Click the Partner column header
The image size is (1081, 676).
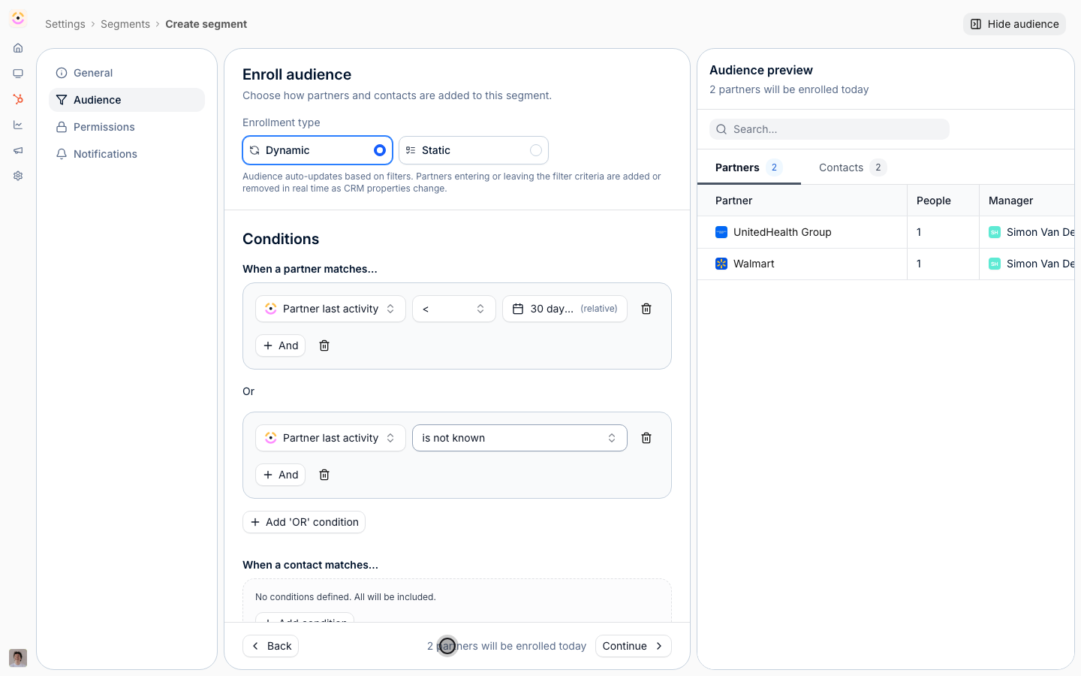802,201
